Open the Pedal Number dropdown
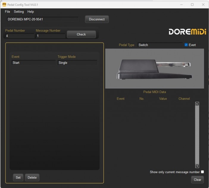This screenshot has width=209, height=188. click(20, 36)
